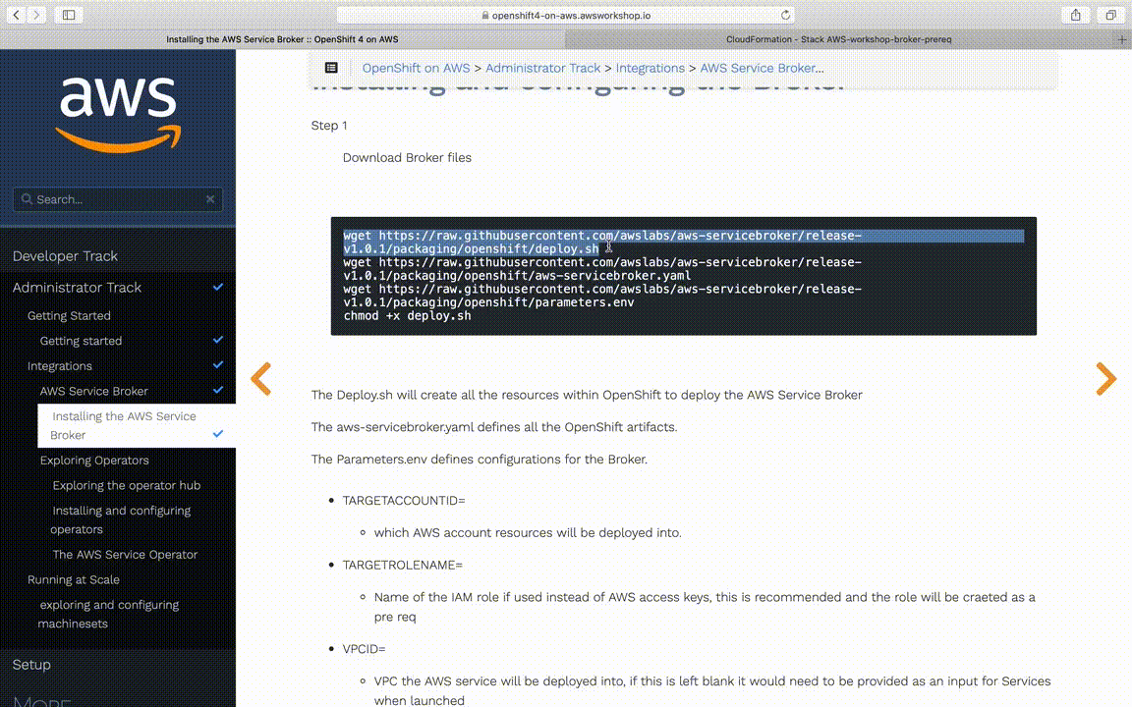This screenshot has height=707, width=1132.
Task: Go to next page with orange right chevron
Action: click(1106, 379)
